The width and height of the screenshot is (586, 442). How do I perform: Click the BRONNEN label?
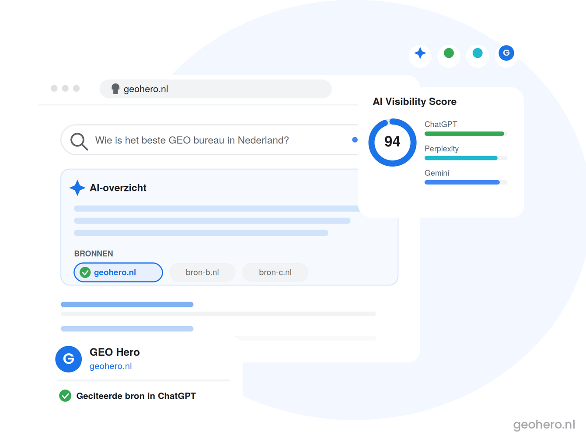tap(94, 254)
